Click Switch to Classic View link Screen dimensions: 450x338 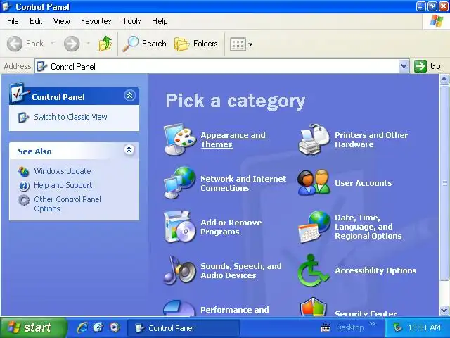[x=70, y=117]
